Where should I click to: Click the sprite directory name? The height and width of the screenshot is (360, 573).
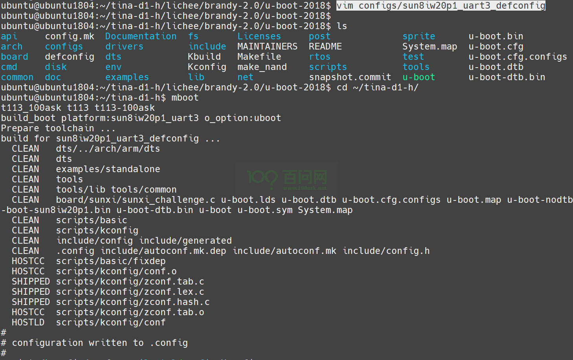coord(419,36)
